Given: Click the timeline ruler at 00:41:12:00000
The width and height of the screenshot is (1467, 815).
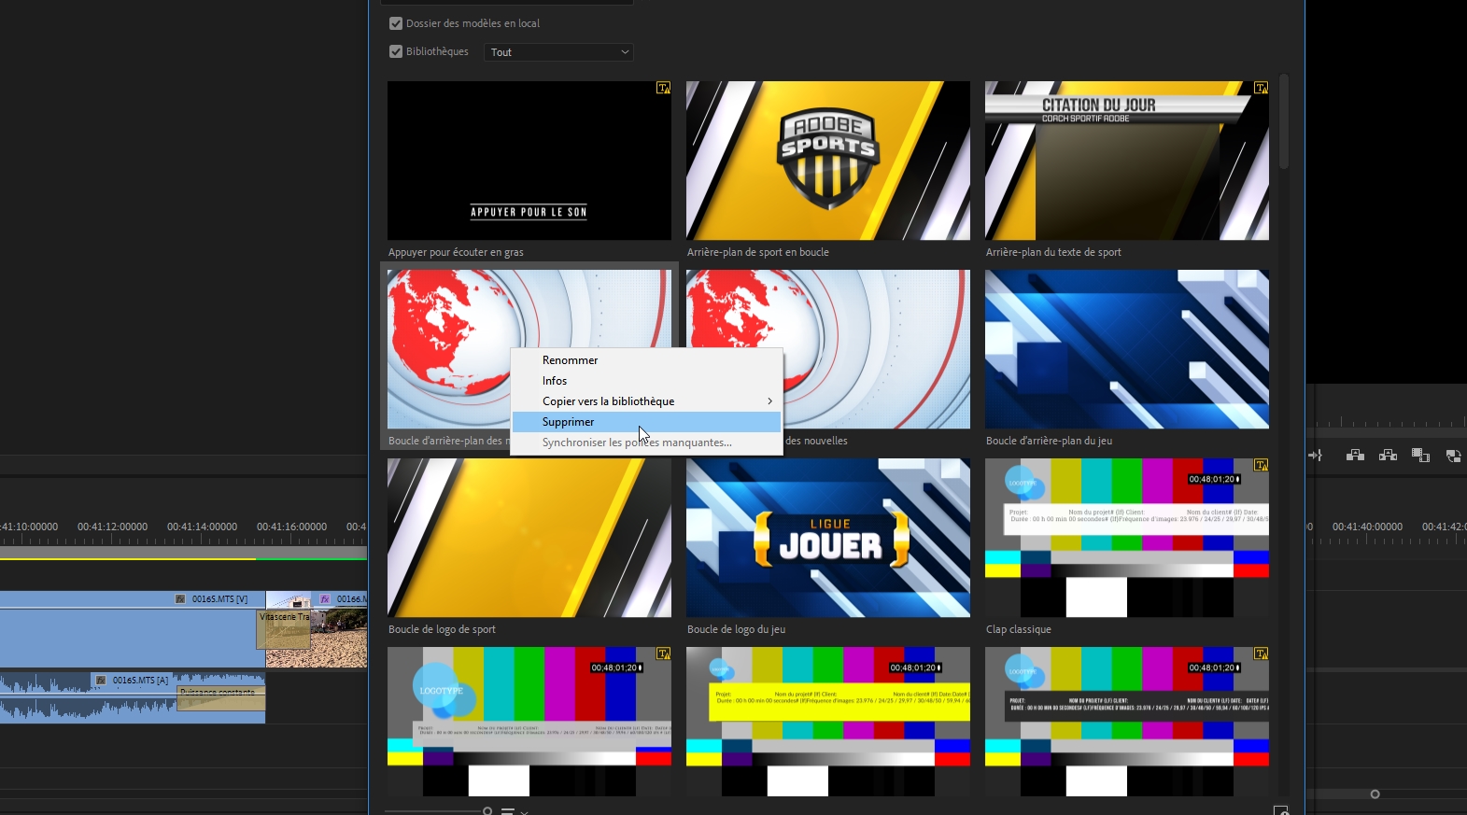Looking at the screenshot, I should [112, 527].
